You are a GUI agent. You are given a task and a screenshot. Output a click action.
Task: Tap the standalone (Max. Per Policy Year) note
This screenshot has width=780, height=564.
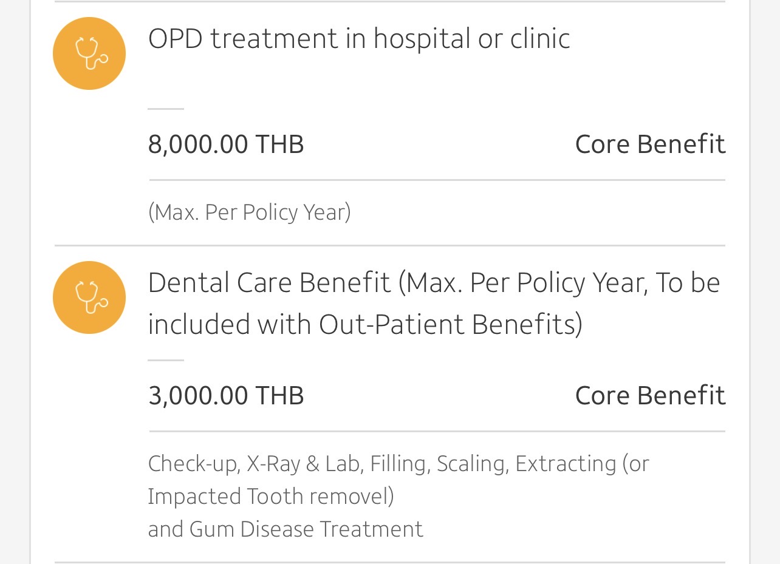(249, 212)
